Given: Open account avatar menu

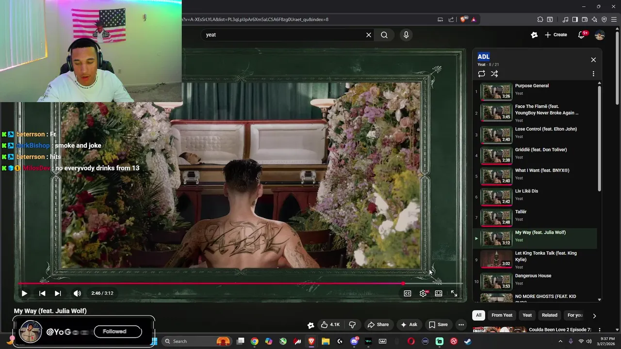Looking at the screenshot, I should 600,35.
